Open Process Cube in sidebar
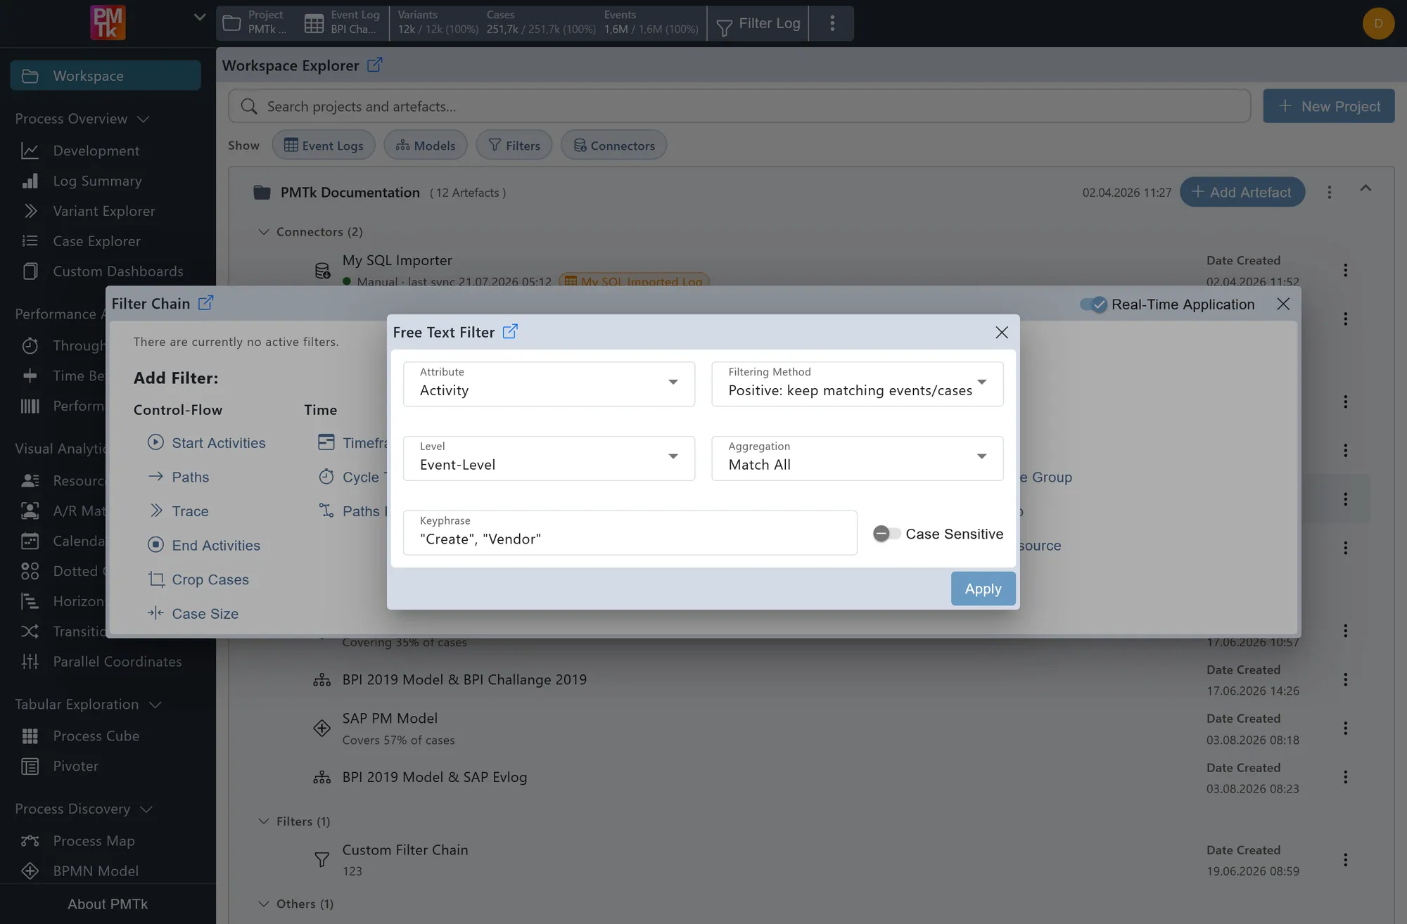This screenshot has height=924, width=1407. tap(96, 736)
